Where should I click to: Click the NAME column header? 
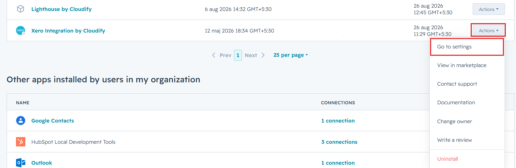[x=23, y=103]
